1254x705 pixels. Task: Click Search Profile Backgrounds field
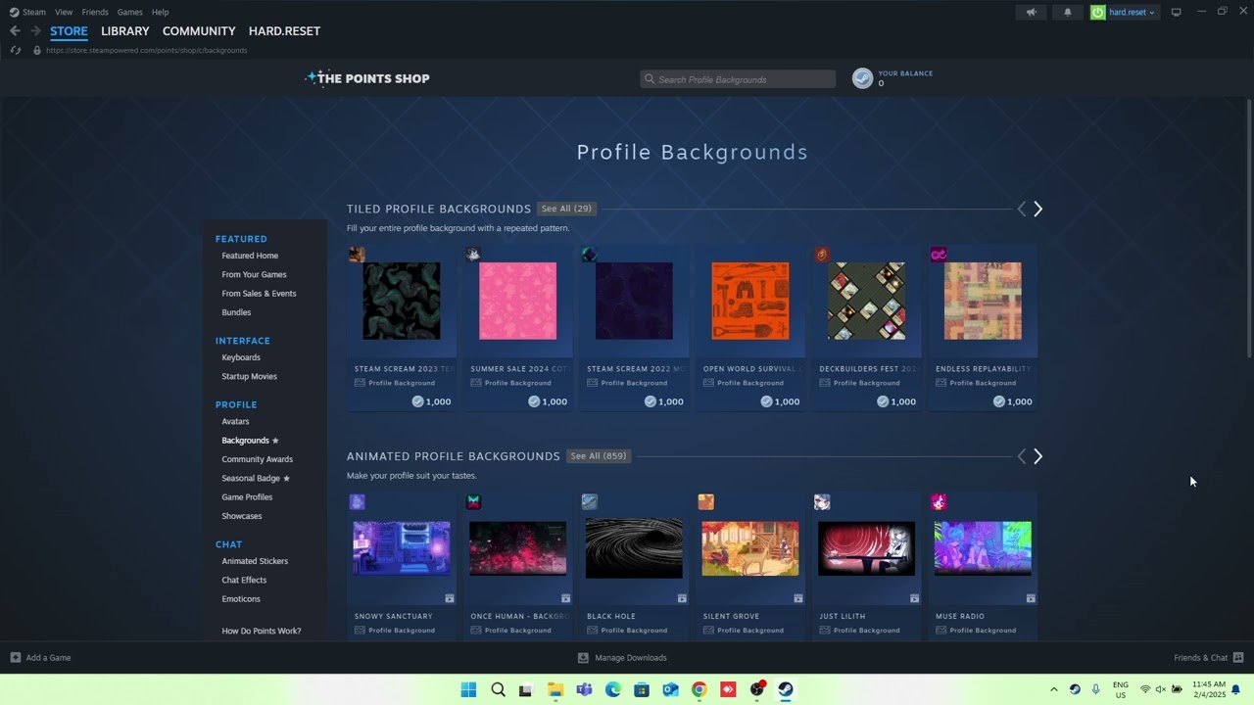[738, 79]
